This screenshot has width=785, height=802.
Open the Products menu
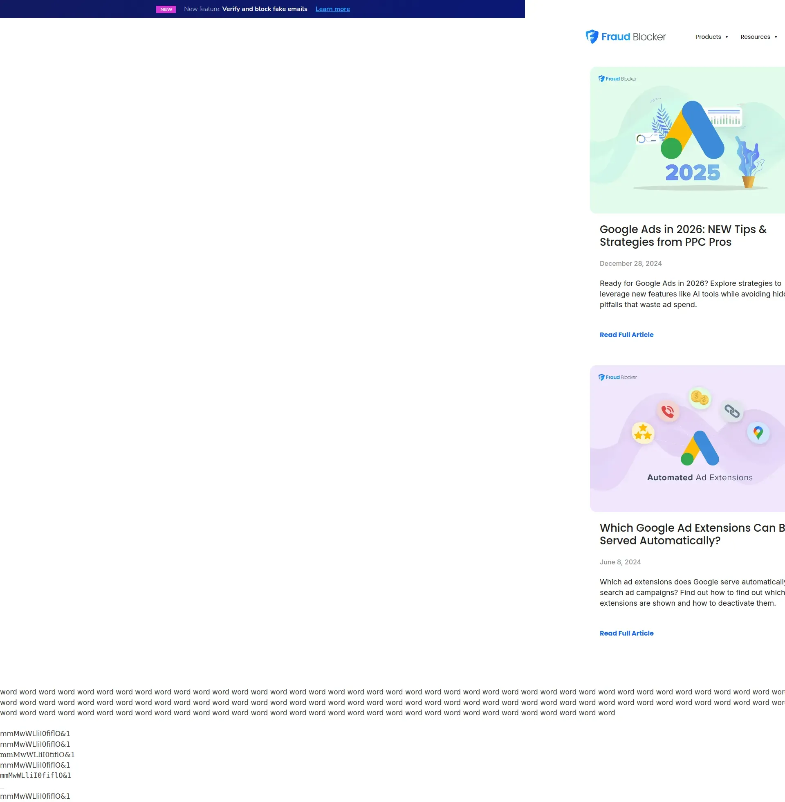click(708, 37)
